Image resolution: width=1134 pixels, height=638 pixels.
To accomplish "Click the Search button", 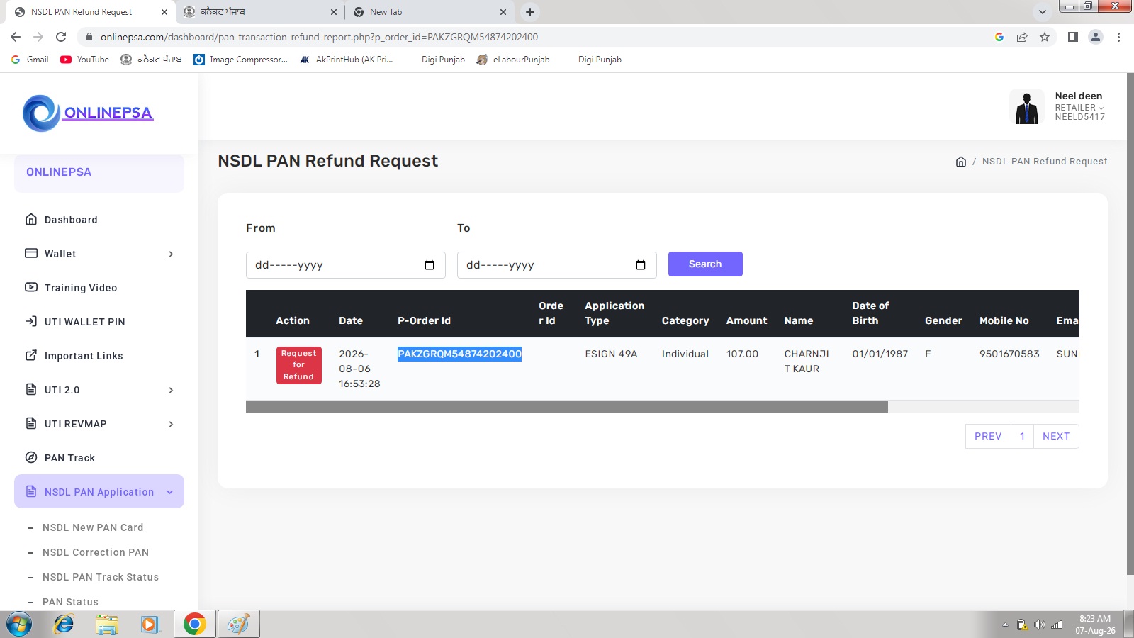I will [x=705, y=264].
